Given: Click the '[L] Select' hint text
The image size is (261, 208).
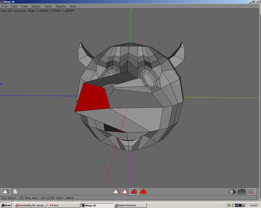Looking at the screenshot, I should pyautogui.click(x=9, y=198).
